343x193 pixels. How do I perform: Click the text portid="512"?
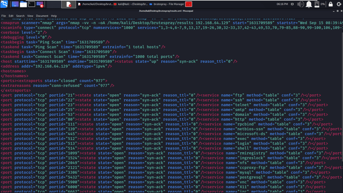tap(63, 138)
